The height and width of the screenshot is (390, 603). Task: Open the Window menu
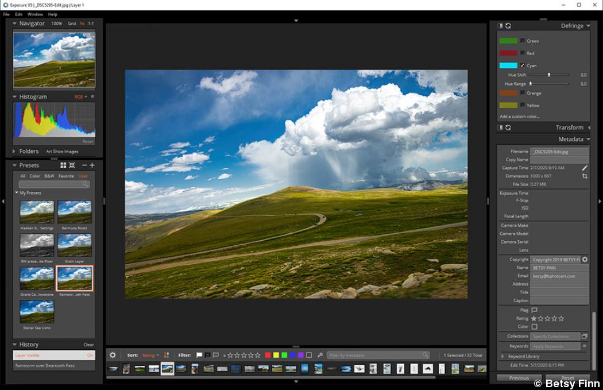(x=35, y=14)
